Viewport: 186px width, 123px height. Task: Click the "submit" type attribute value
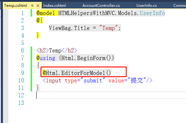pos(93,81)
